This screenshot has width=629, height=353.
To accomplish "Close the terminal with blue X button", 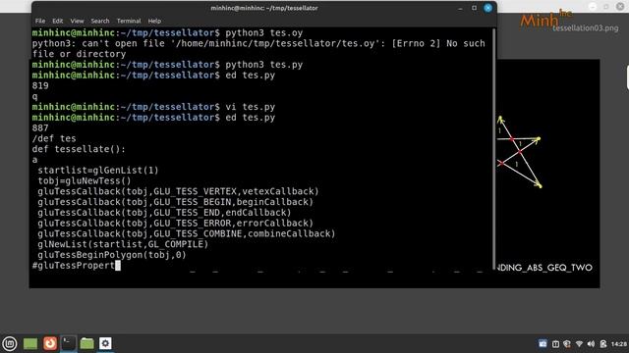I will (x=487, y=8).
